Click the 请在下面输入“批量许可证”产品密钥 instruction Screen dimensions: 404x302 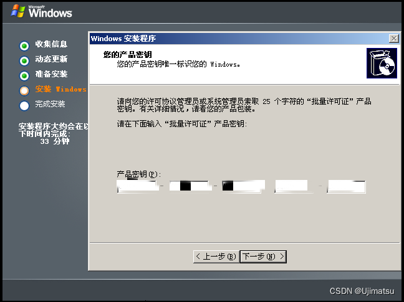pos(182,124)
